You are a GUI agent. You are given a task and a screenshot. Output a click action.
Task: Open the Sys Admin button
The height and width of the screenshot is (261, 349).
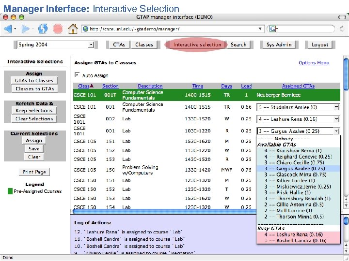[279, 44]
